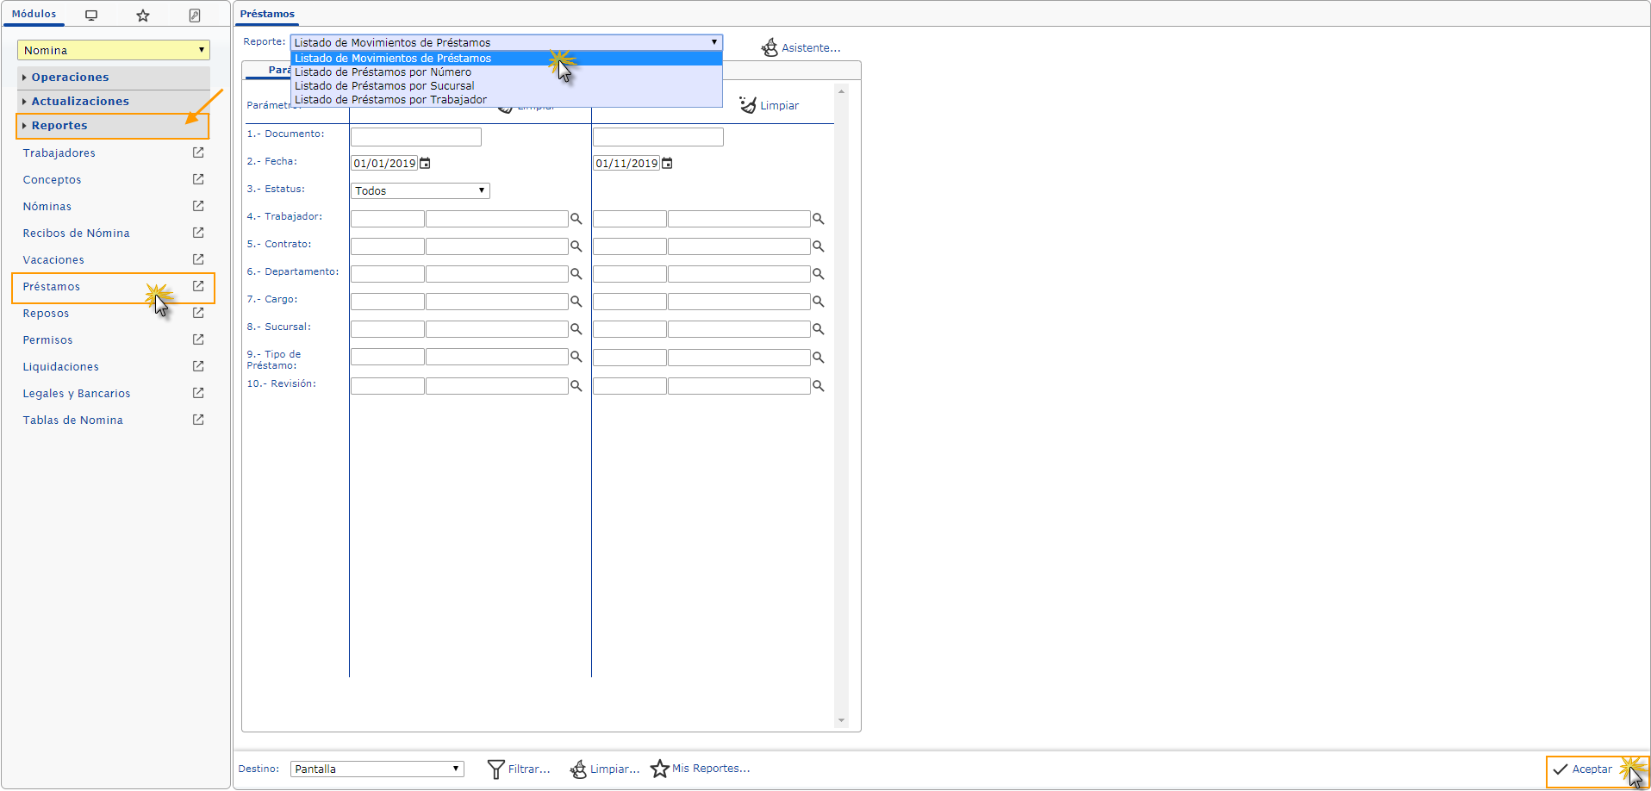Open the Estatus Todos dropdown
The height and width of the screenshot is (791, 1651).
421,190
